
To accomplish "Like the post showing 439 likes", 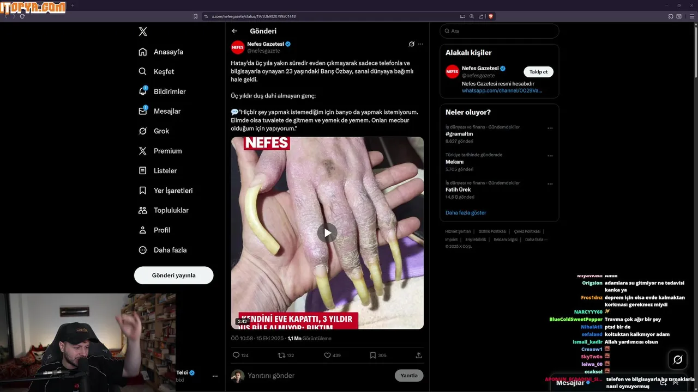I will (x=327, y=355).
